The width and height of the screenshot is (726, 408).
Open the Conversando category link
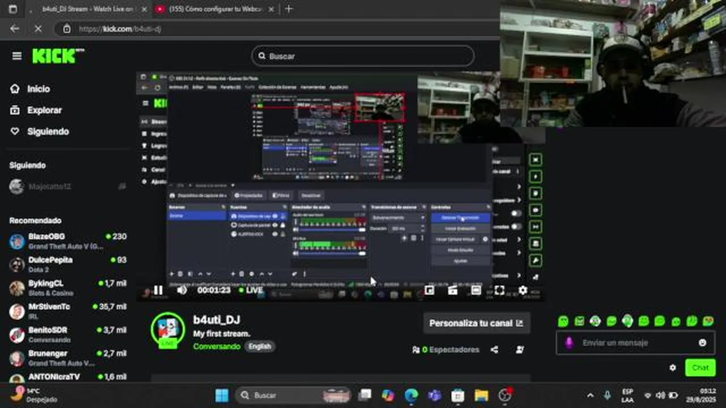click(x=217, y=346)
